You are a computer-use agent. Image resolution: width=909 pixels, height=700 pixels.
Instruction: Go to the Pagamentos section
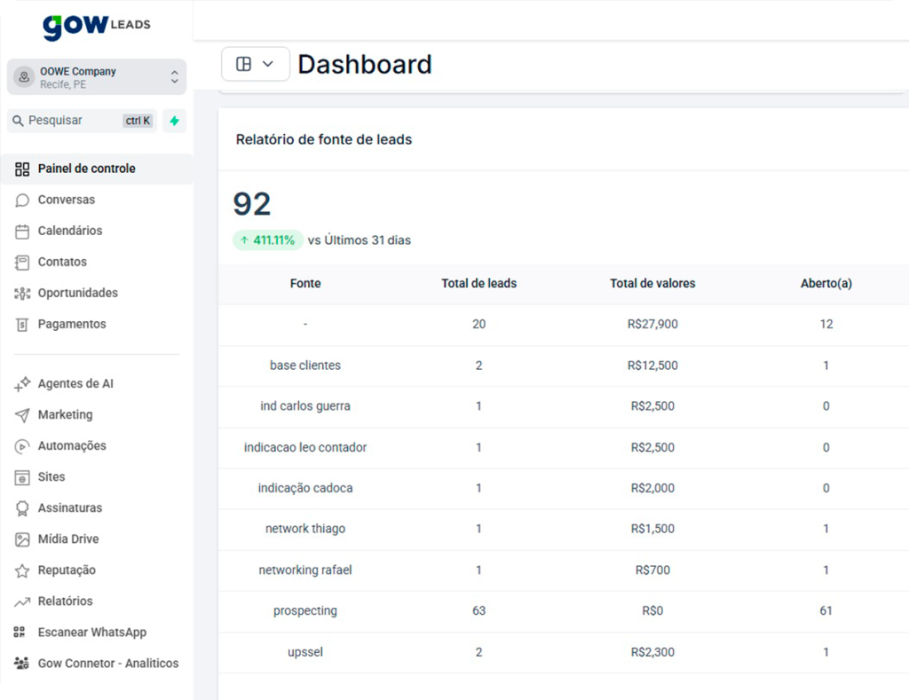[71, 325]
